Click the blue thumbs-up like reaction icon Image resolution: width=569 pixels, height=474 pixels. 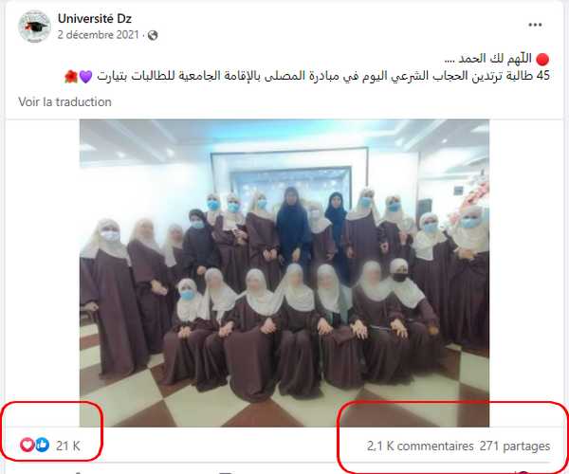[42, 445]
